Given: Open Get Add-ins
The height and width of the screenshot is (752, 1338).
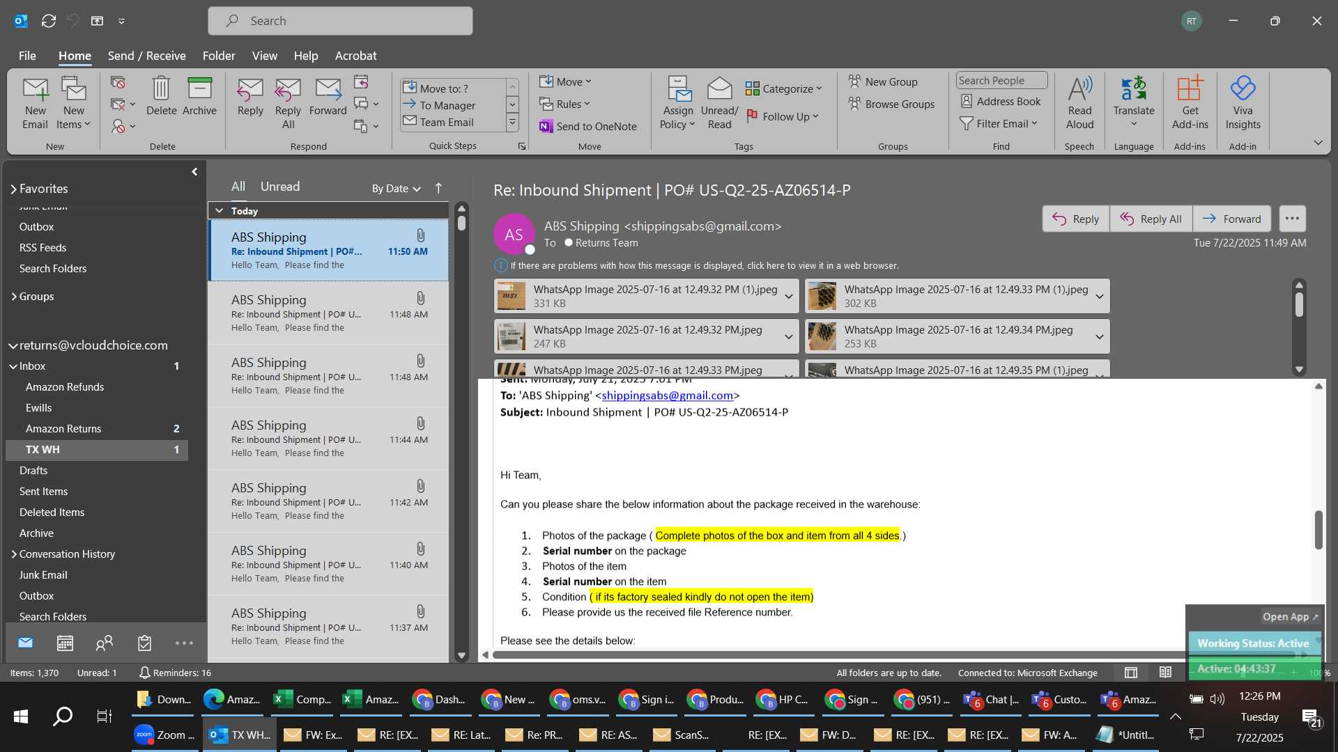Looking at the screenshot, I should (x=1190, y=103).
